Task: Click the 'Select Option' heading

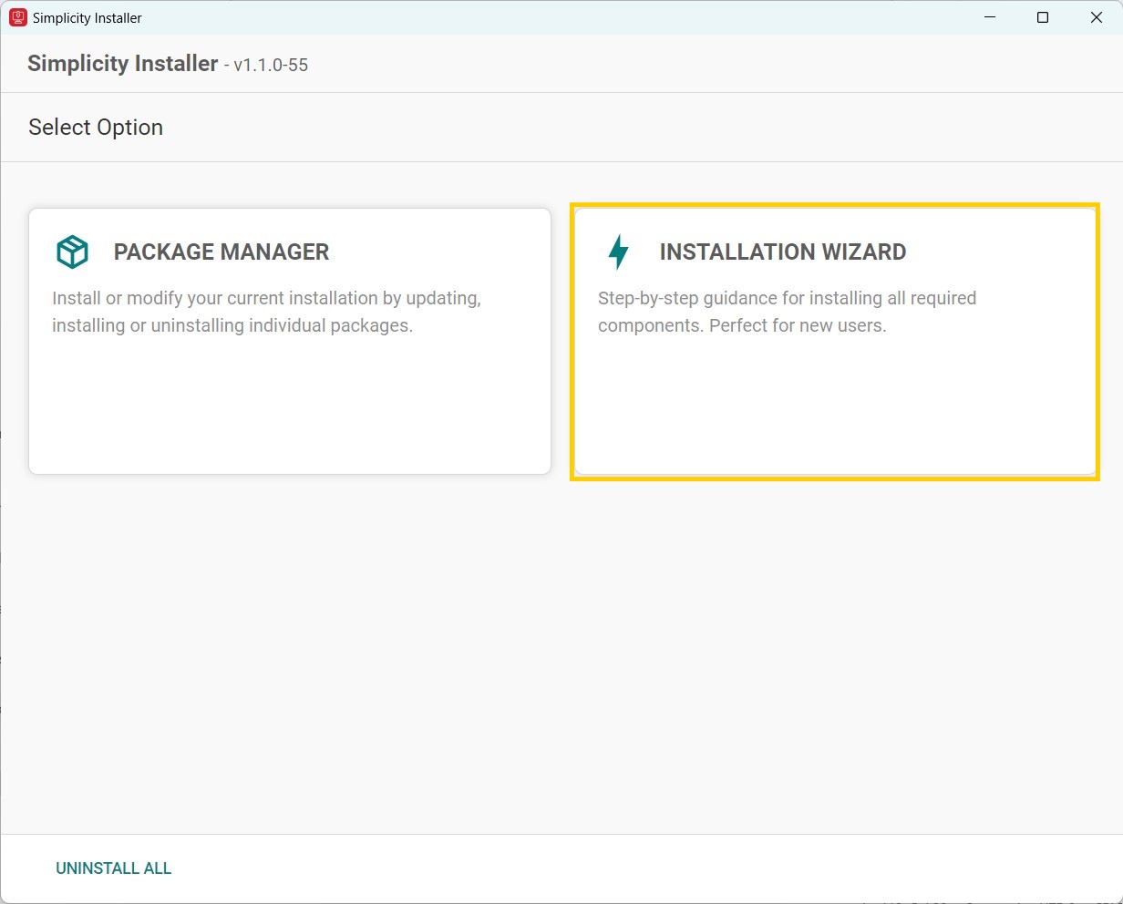Action: (96, 128)
